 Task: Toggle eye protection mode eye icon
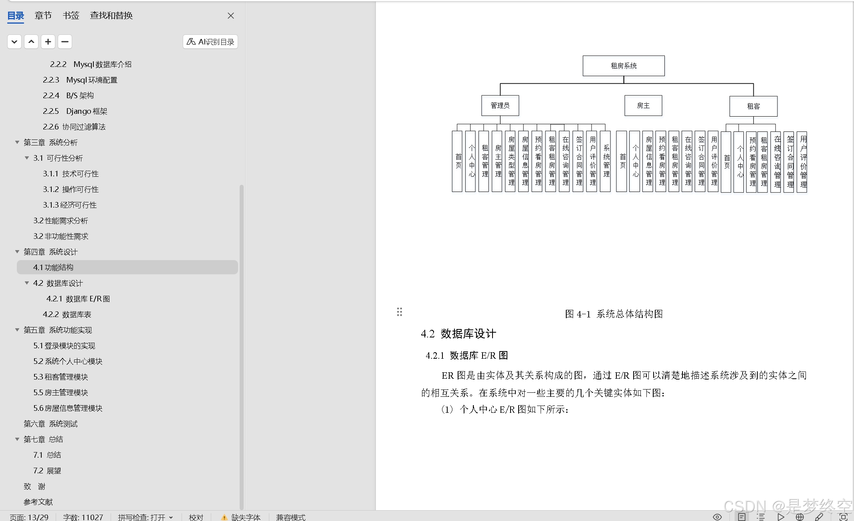[717, 517]
